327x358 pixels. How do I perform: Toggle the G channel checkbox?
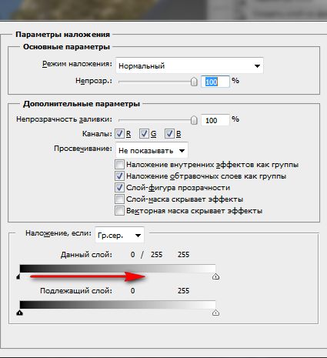point(144,133)
